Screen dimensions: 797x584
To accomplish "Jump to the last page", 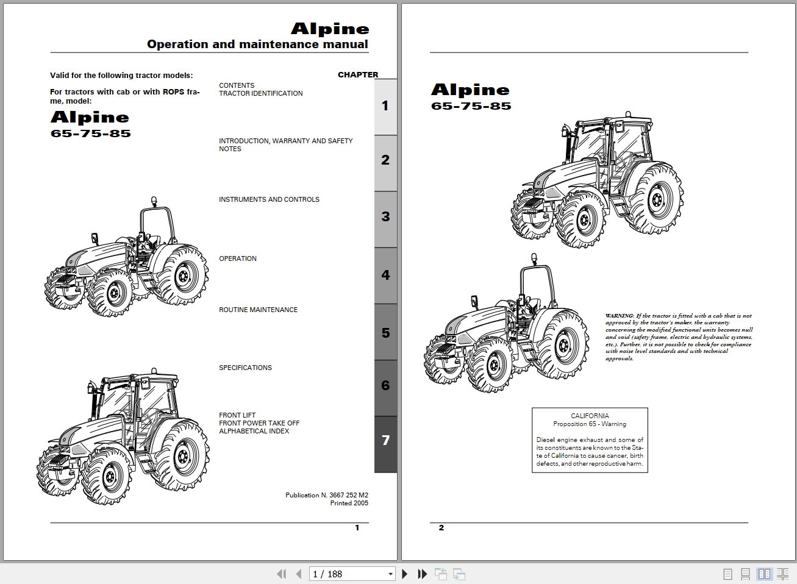I will pyautogui.click(x=422, y=574).
